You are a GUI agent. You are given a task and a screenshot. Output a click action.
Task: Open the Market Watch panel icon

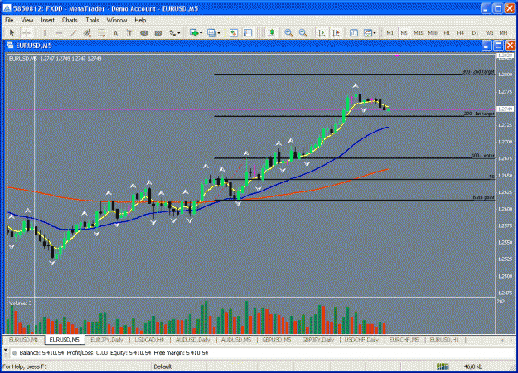pos(234,32)
